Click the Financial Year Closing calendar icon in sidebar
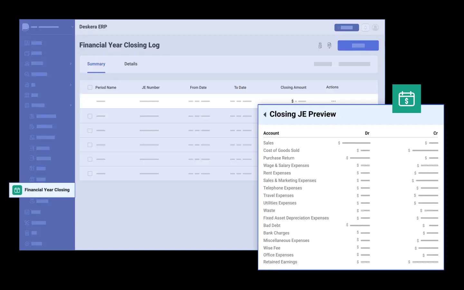Viewport: 464px width, 290px height. 17,190
